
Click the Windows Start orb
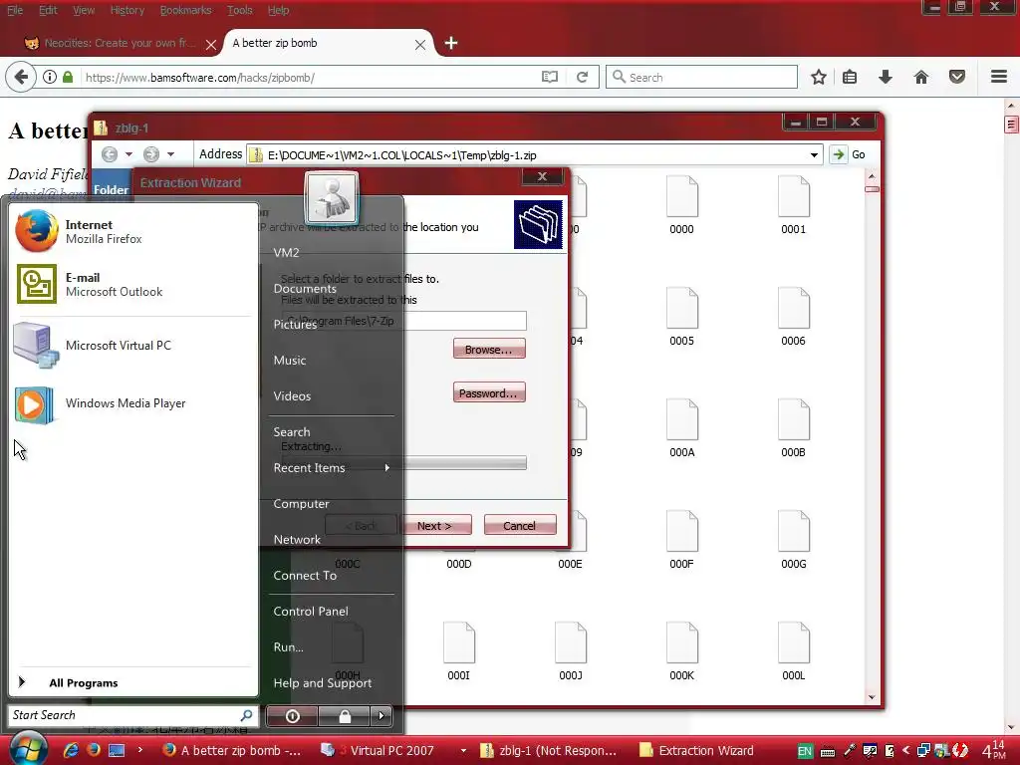[x=29, y=748]
